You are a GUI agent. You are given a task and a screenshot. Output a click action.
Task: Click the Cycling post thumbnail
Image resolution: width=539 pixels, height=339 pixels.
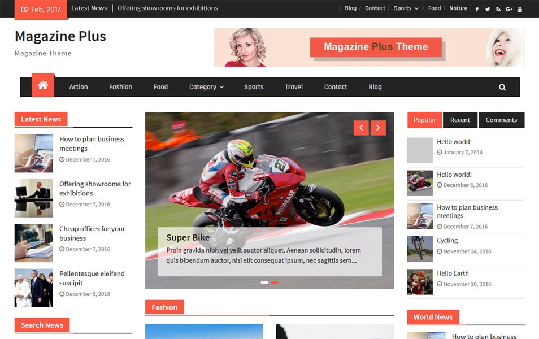point(420,249)
